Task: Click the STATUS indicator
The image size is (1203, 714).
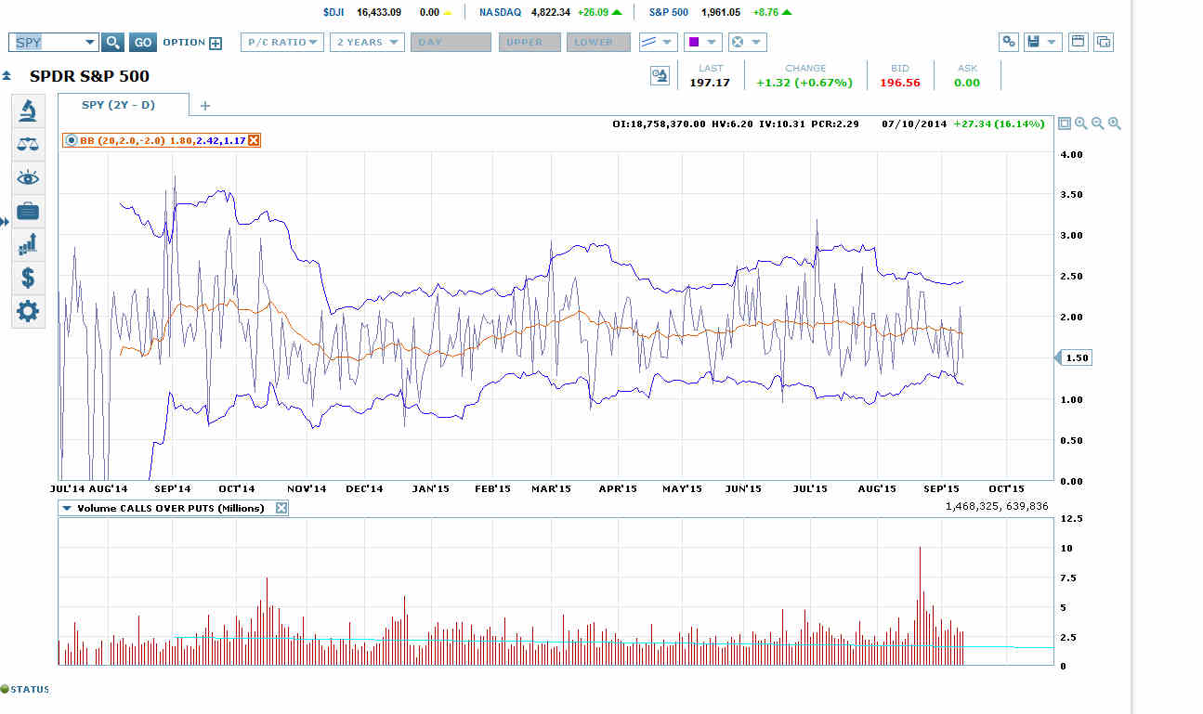Action: point(25,689)
